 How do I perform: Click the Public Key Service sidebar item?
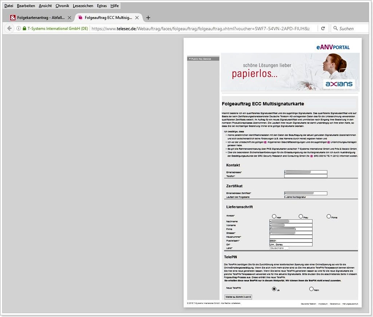click(x=203, y=59)
